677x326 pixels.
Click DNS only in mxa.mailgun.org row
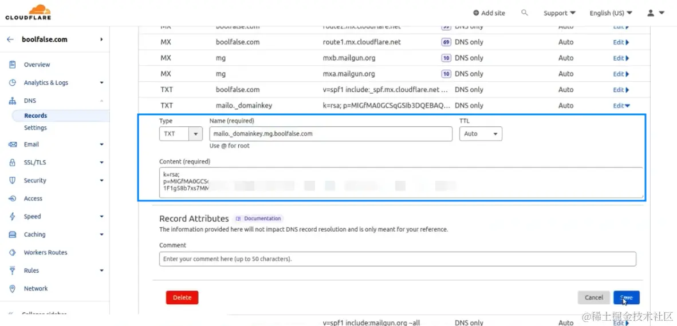coord(469,74)
